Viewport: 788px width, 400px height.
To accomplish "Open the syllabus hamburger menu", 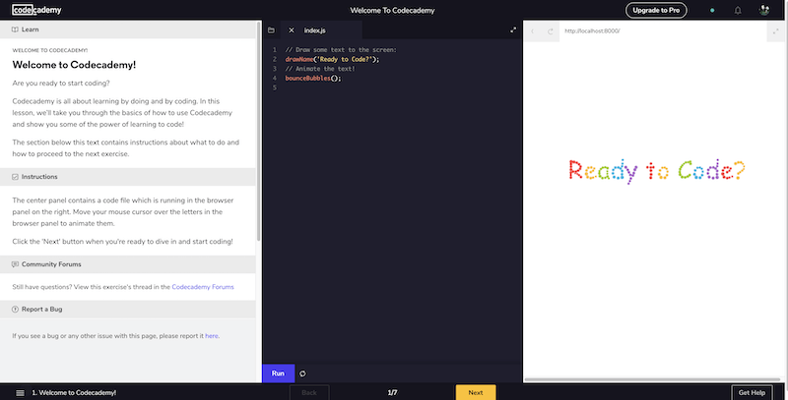I will click(20, 393).
